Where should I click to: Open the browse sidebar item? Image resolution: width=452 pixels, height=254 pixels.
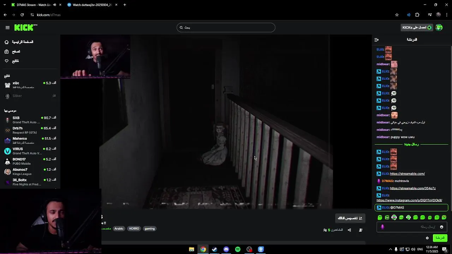[x=12, y=52]
